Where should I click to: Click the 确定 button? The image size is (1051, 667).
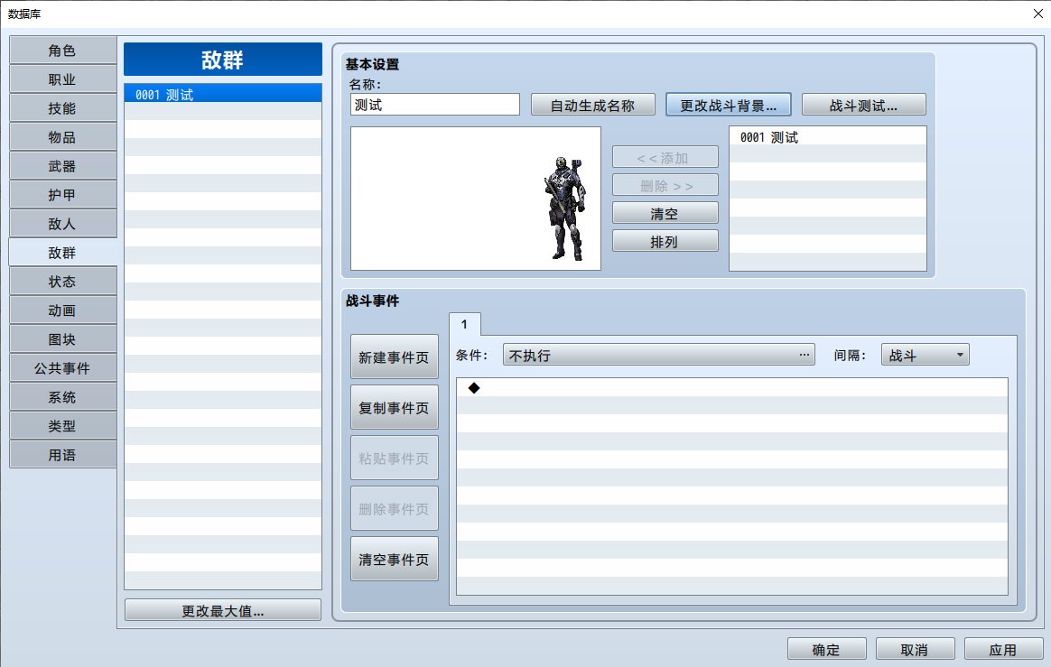pos(826,649)
